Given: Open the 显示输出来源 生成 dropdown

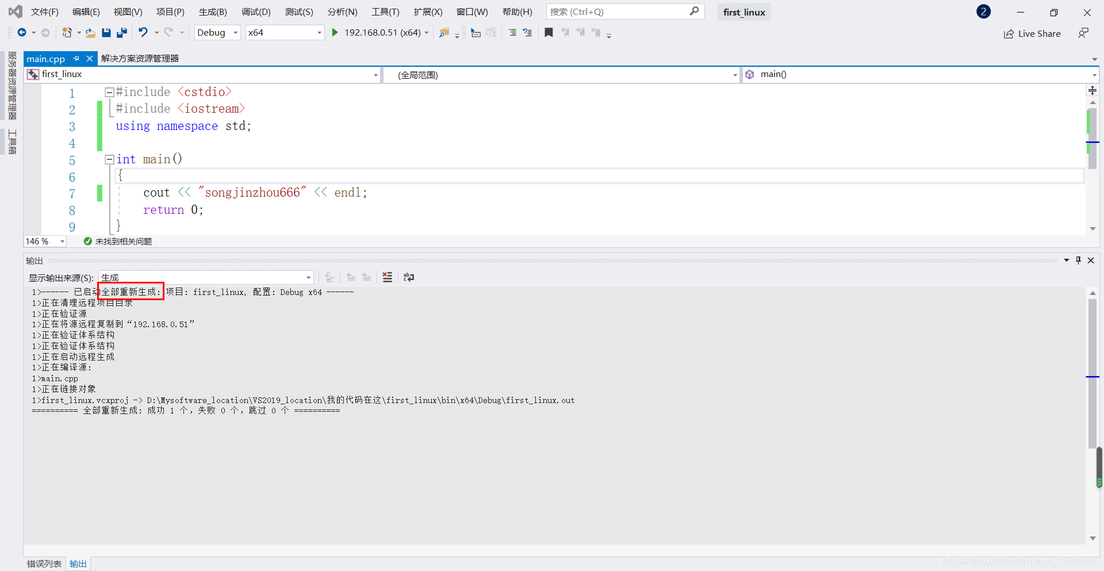Looking at the screenshot, I should pos(206,278).
